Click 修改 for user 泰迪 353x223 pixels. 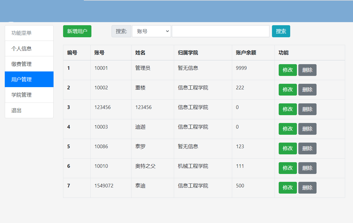tap(288, 188)
